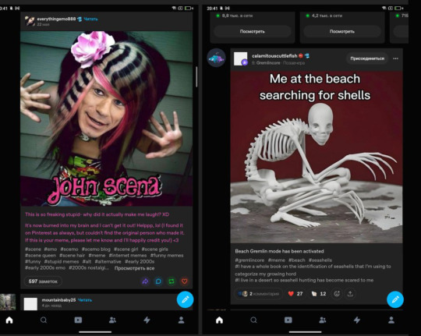
Task: Select #alternative hashtag
Action: 108,262
